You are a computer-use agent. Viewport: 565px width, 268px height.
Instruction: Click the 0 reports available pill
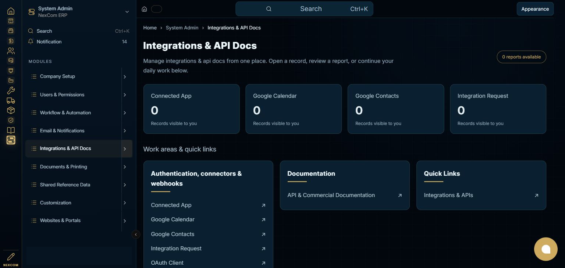[x=521, y=57]
